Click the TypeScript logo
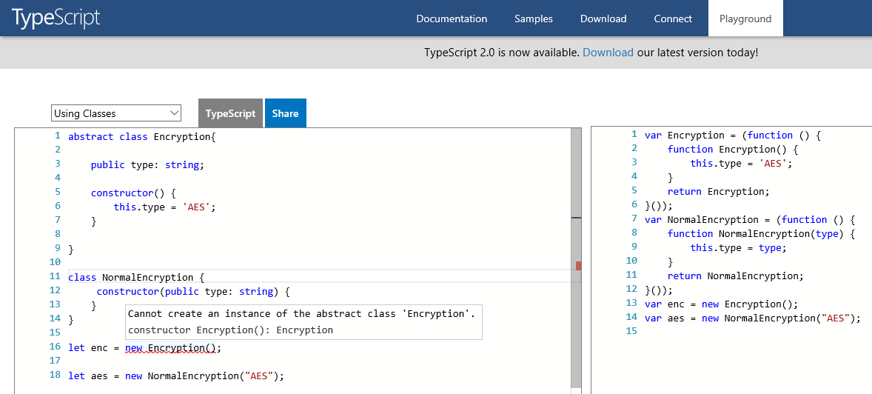The height and width of the screenshot is (394, 872). tap(56, 18)
